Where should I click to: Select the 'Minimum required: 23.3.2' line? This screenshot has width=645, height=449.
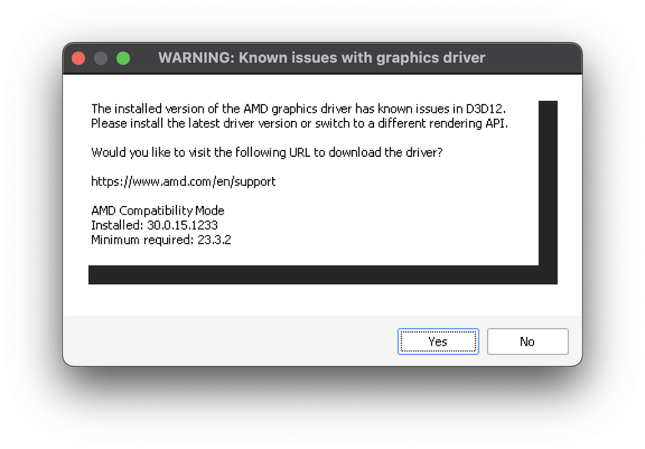[x=161, y=240]
